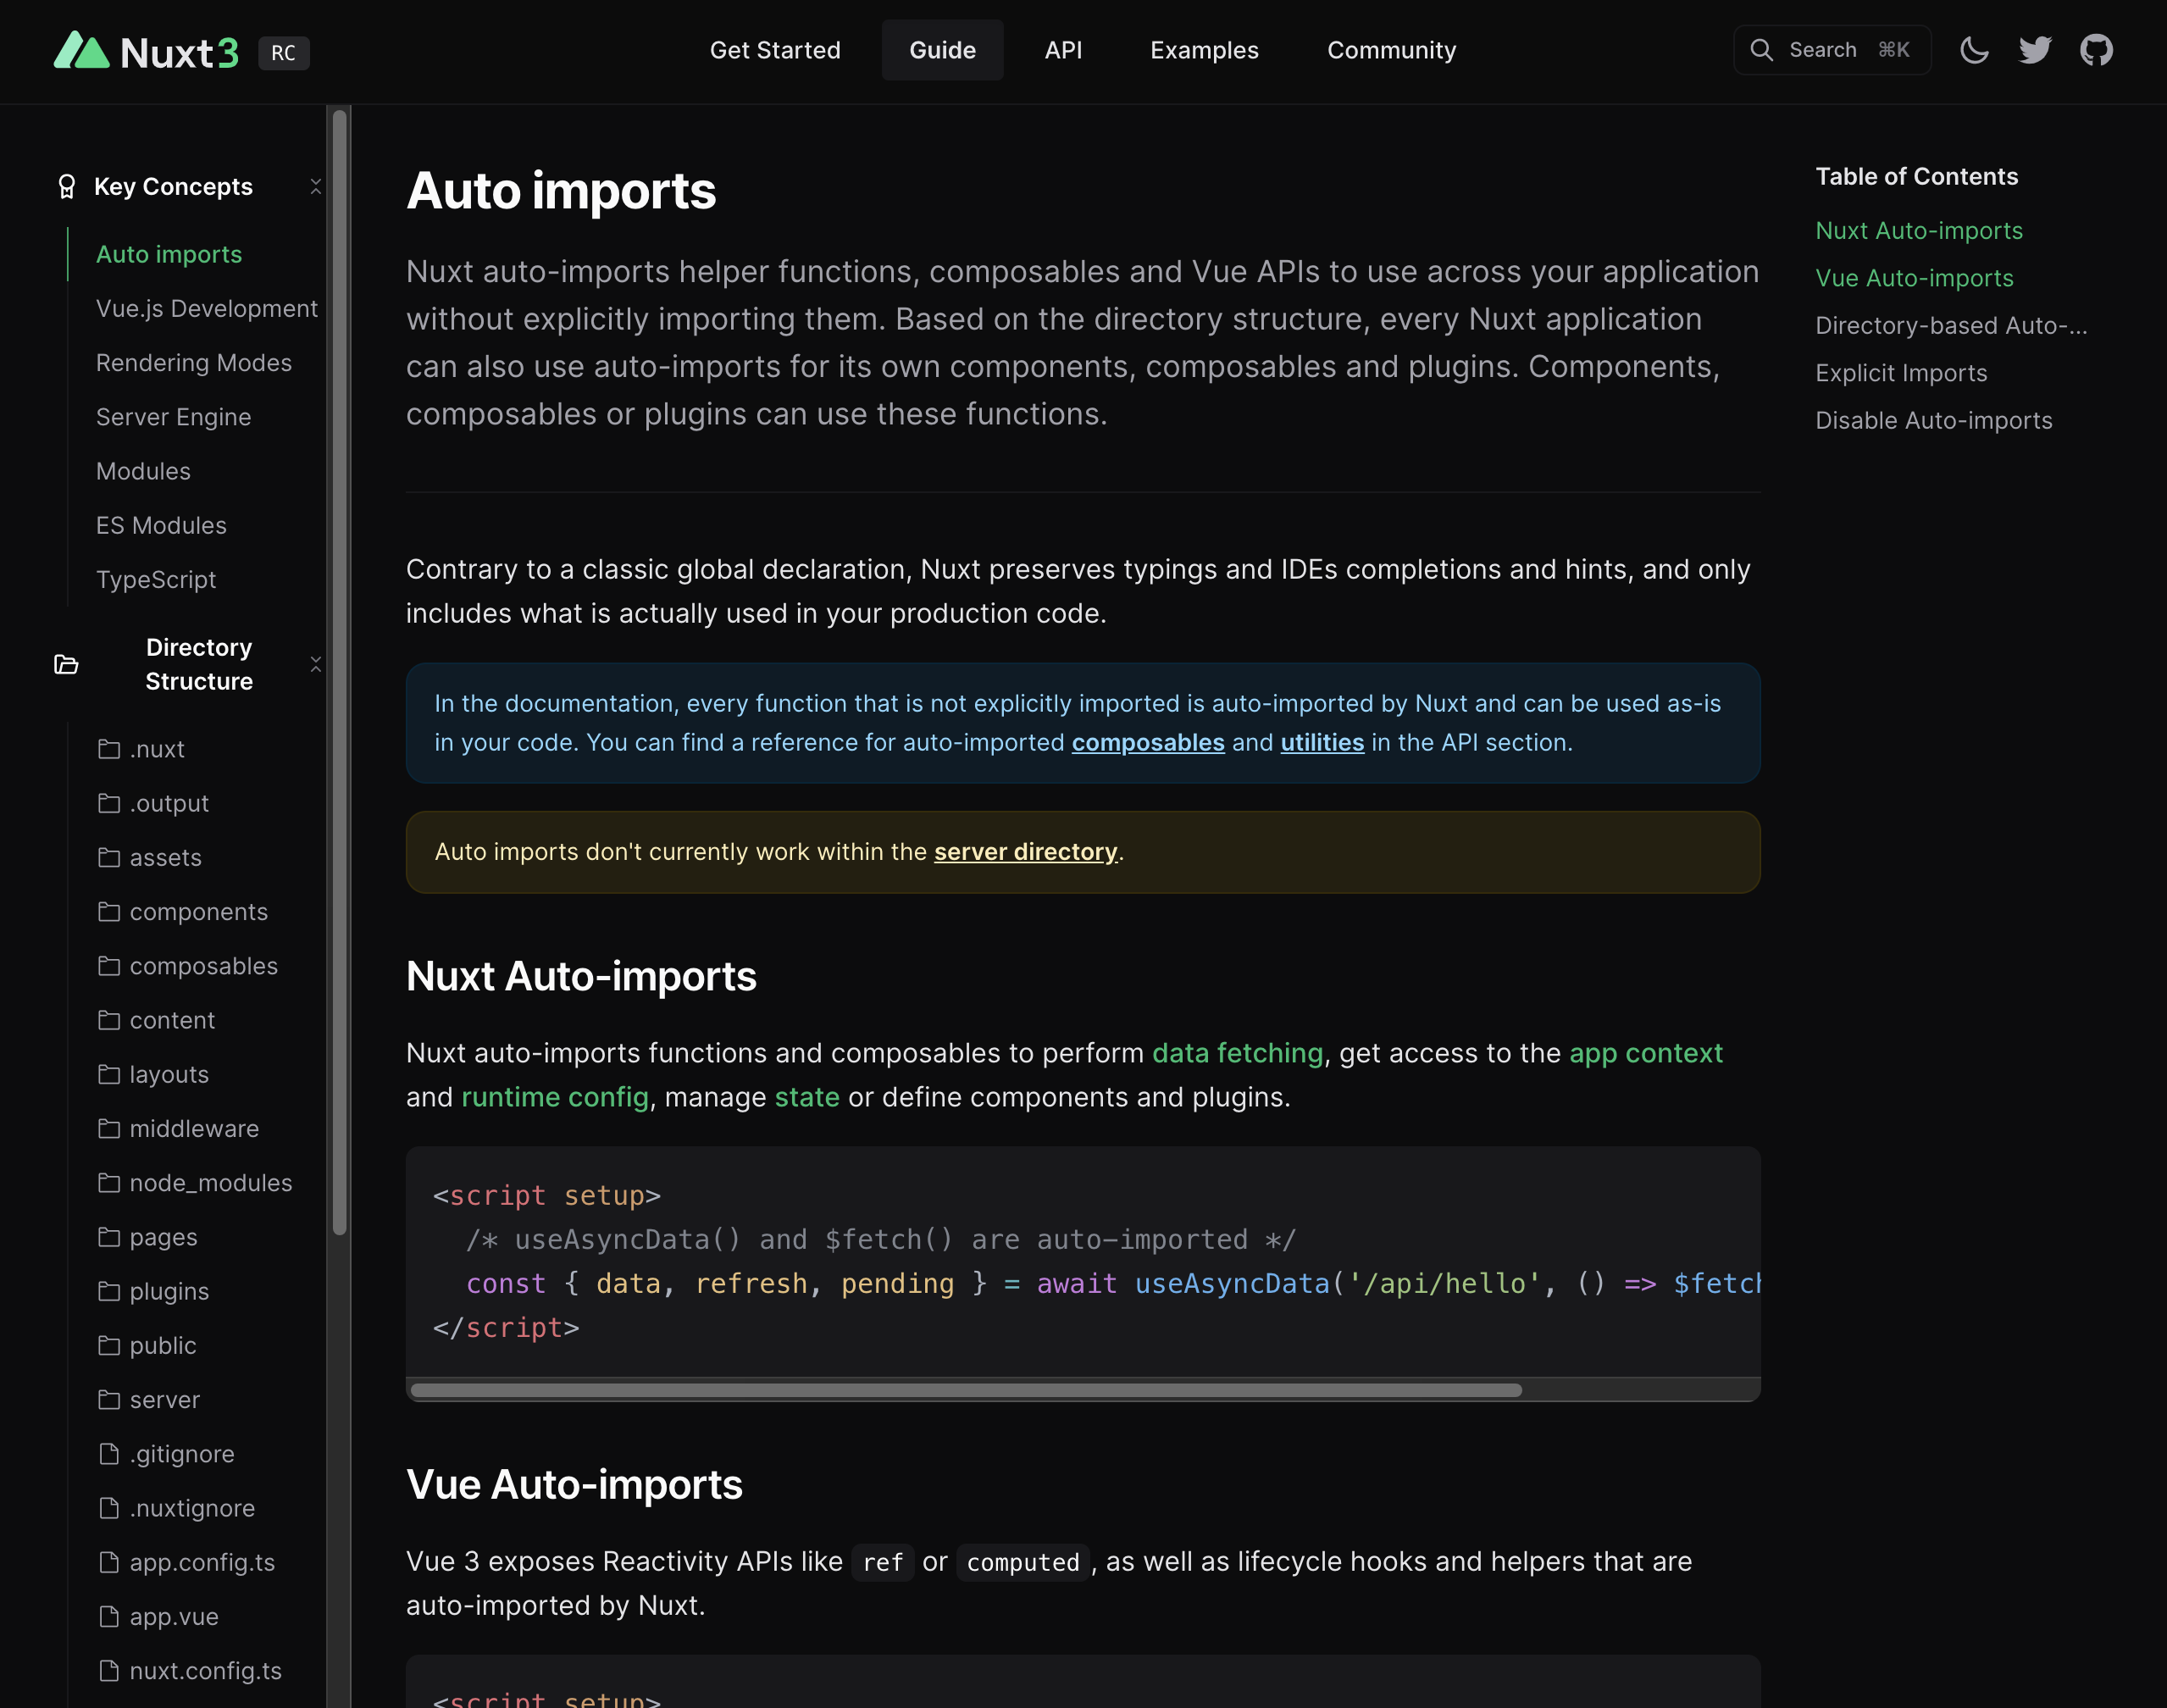Viewport: 2167px width, 1708px height.
Task: Select Vue Auto-imports in Table of Contents
Action: pyautogui.click(x=1914, y=277)
